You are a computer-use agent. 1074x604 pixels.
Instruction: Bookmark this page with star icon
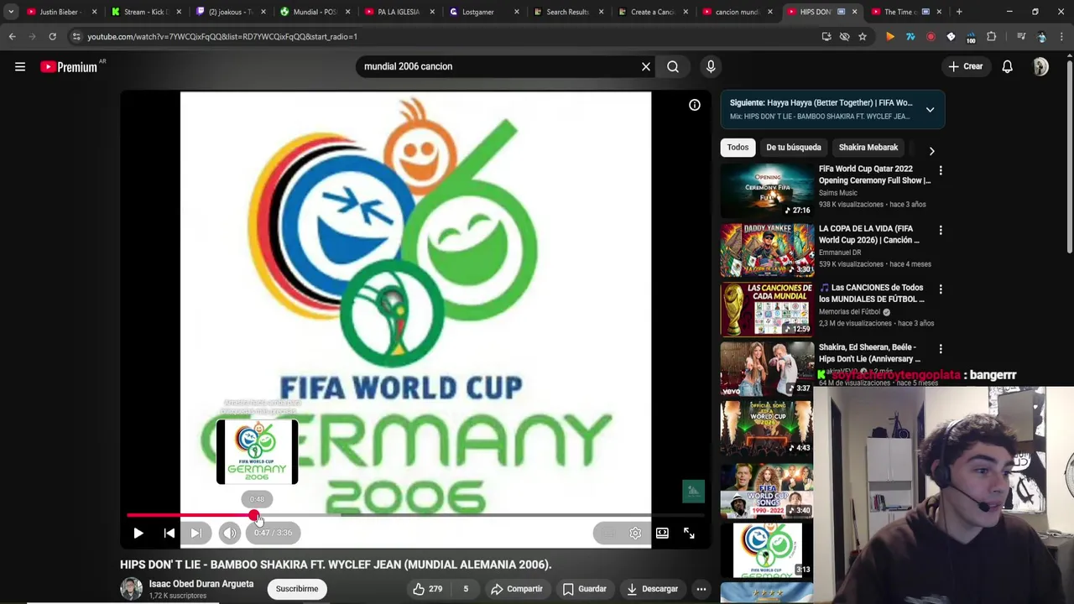point(863,37)
